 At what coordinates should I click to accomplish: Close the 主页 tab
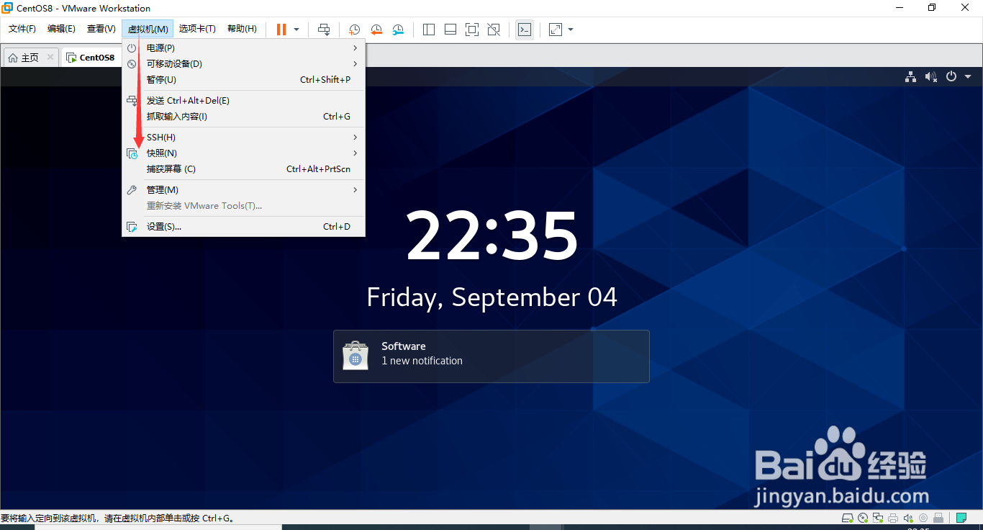(50, 57)
